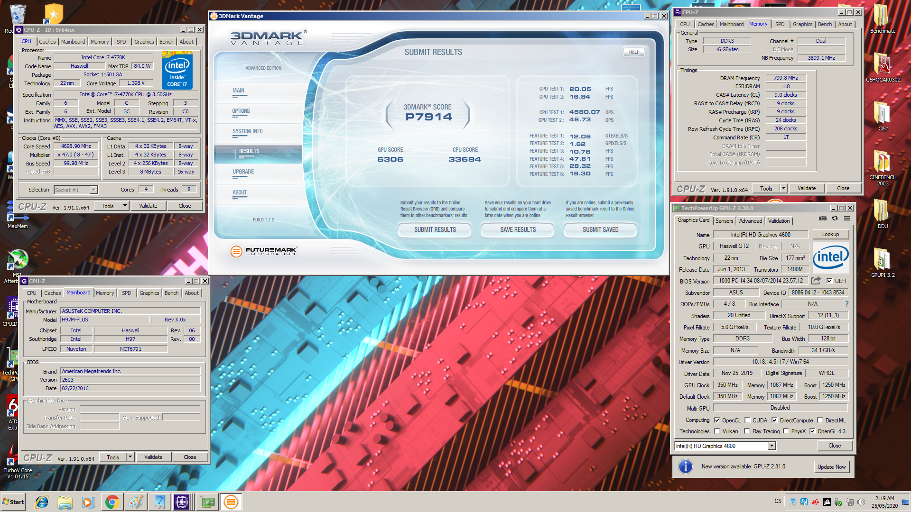Click Update Now in GPU-Z notice
The image size is (911, 512).
click(x=831, y=466)
